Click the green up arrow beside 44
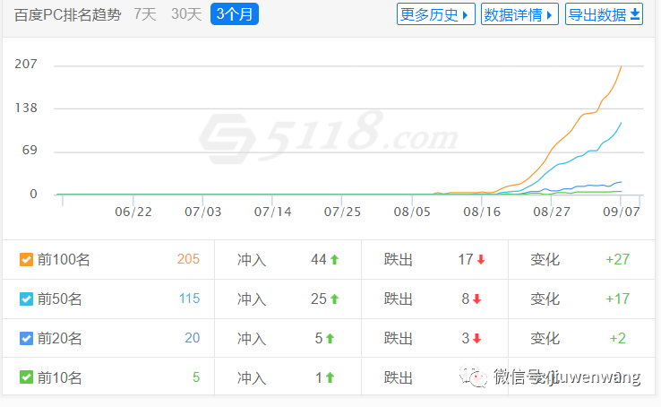Screen dimensions: 661x407 335,260
